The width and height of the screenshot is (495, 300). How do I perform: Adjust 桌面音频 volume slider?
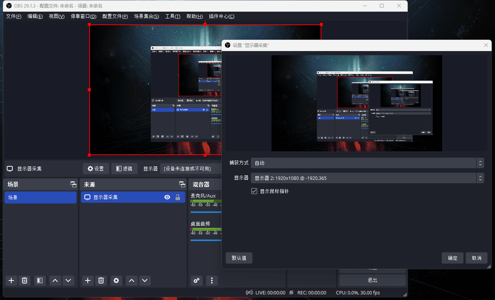click(x=206, y=240)
